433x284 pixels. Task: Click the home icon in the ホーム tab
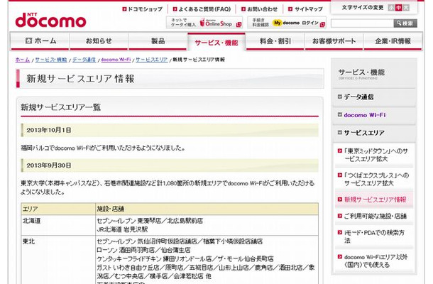[x=28, y=40]
